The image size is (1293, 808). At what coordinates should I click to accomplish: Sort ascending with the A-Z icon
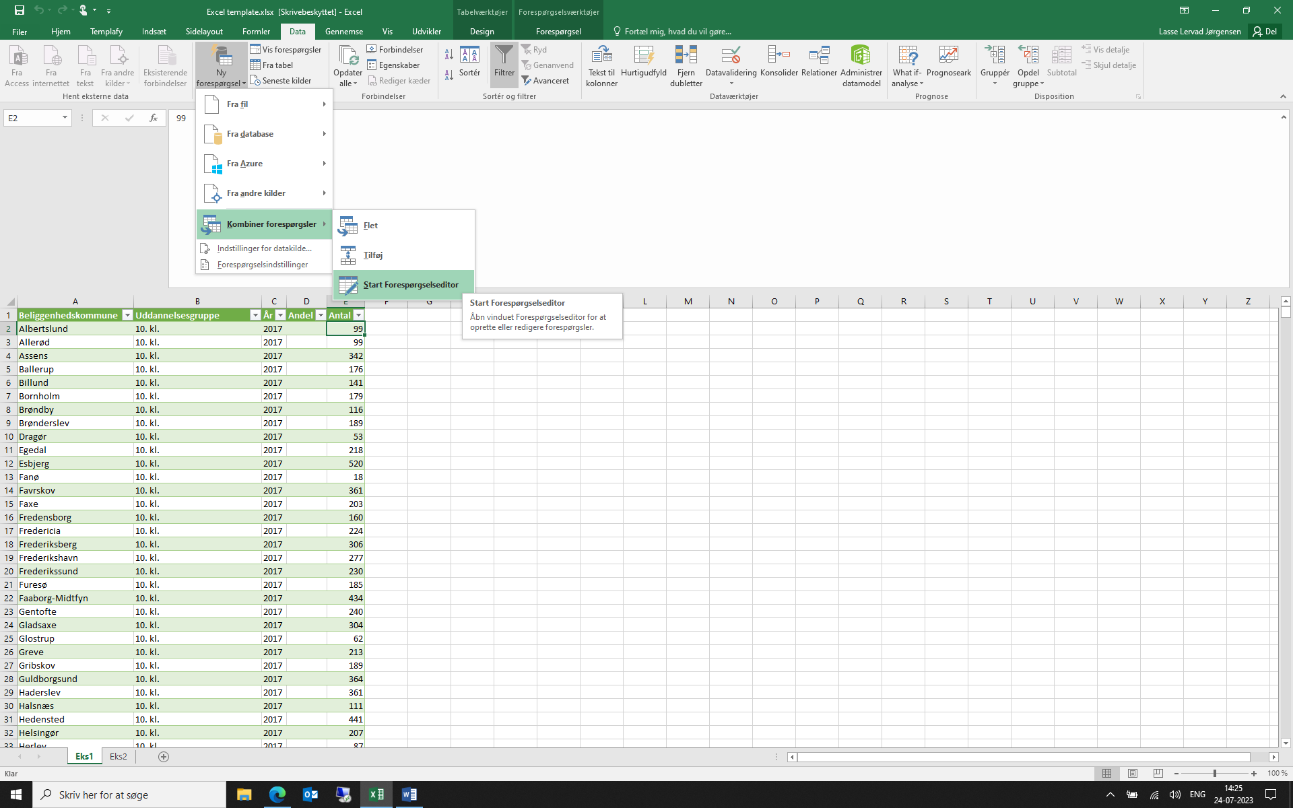(x=449, y=55)
